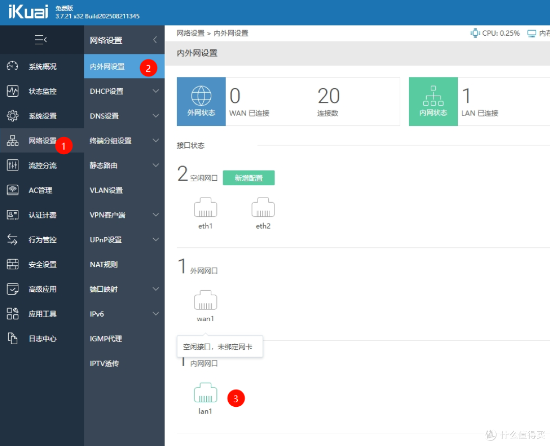Click the memory indicator icon
The height and width of the screenshot is (446, 550).
pos(532,33)
